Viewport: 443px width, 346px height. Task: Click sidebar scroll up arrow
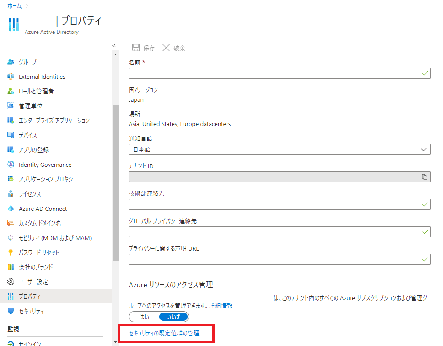point(115,55)
